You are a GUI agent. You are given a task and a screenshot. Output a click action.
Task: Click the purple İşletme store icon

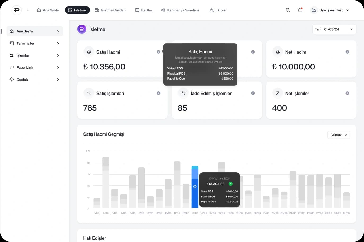pos(82,29)
